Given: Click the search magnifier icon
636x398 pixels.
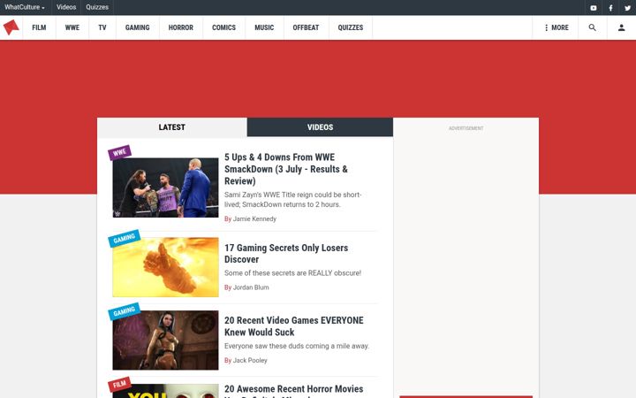Looking at the screenshot, I should (592, 27).
